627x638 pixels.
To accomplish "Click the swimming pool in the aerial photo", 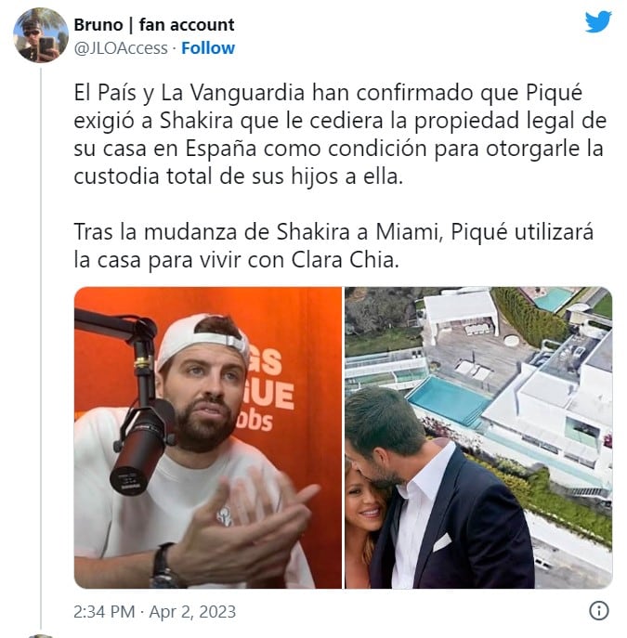I will (x=449, y=399).
